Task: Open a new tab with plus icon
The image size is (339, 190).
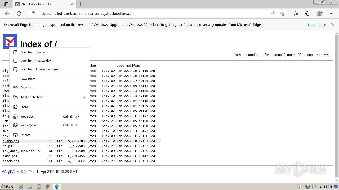Action: tap(81, 4)
